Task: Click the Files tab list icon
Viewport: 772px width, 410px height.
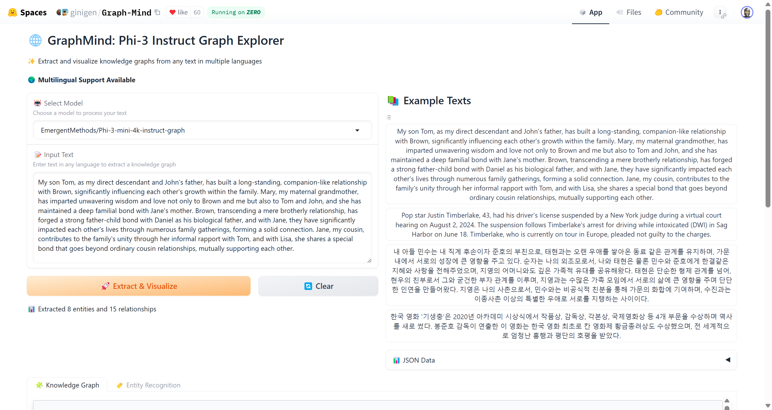Action: pyautogui.click(x=620, y=12)
